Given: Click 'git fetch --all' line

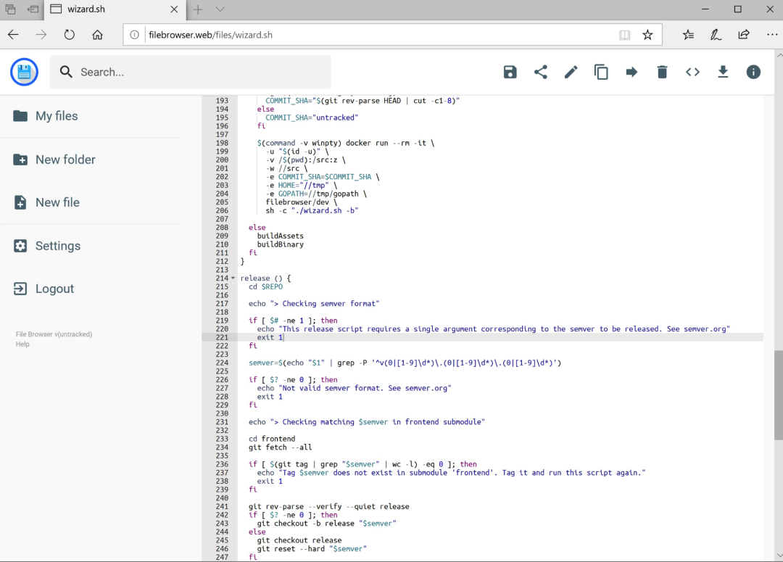Looking at the screenshot, I should [x=280, y=447].
